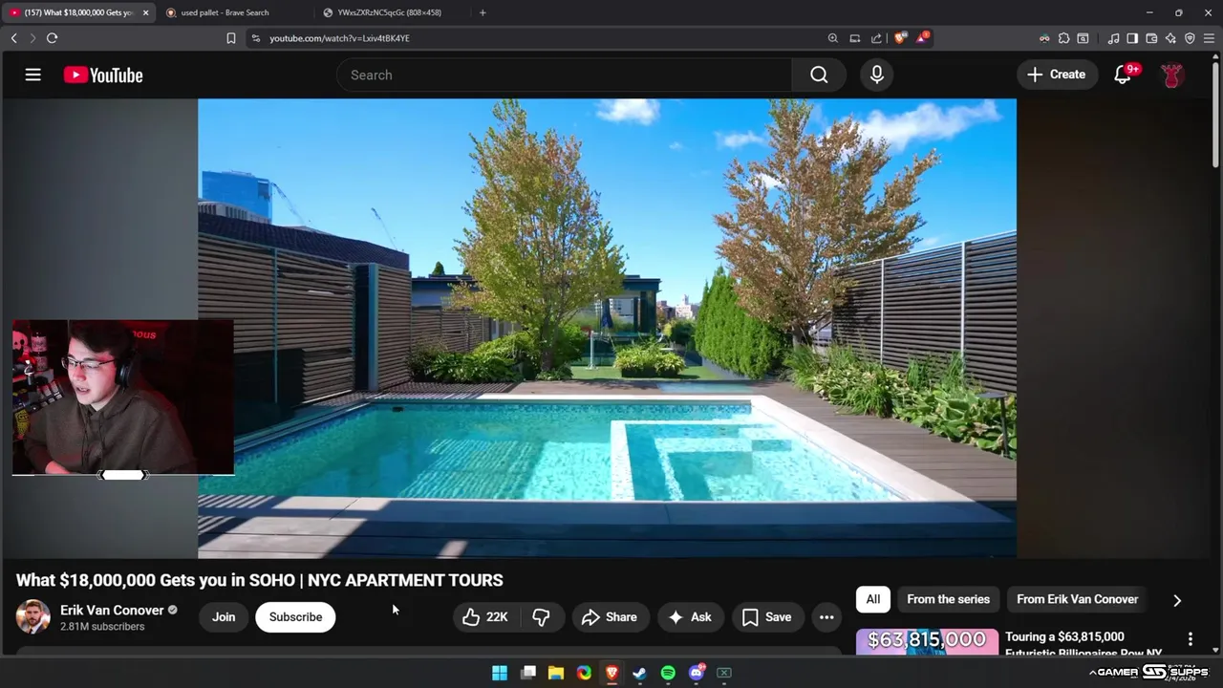Click picture-in-picture icon in address bar

[x=855, y=38]
